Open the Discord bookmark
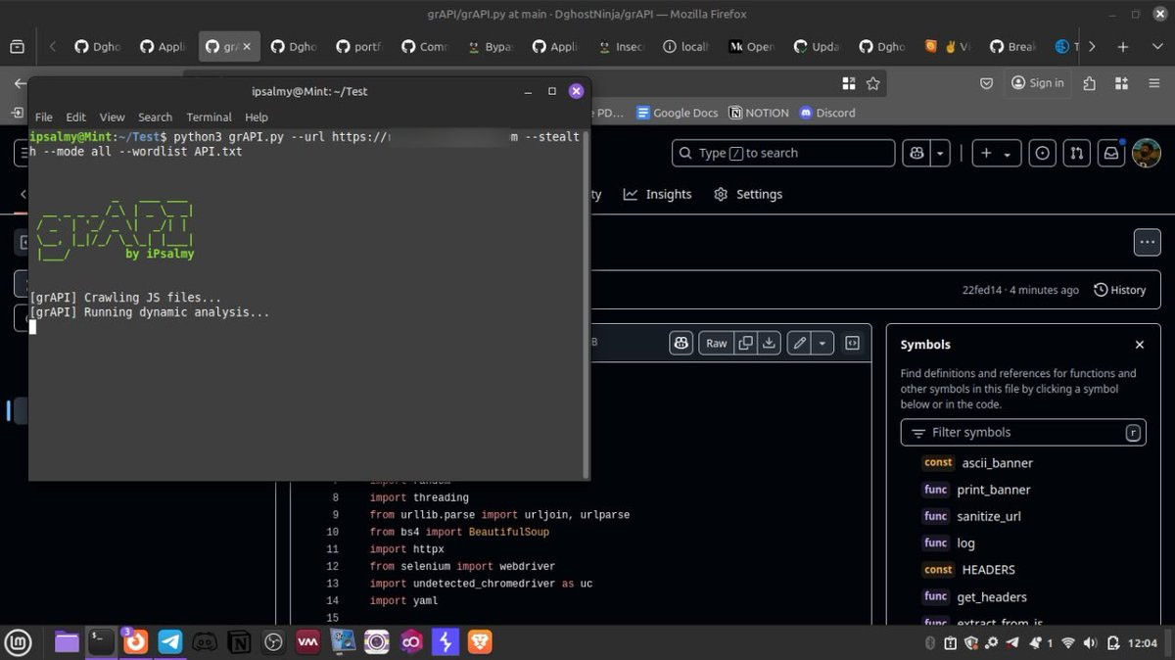1175x660 pixels. coord(827,113)
